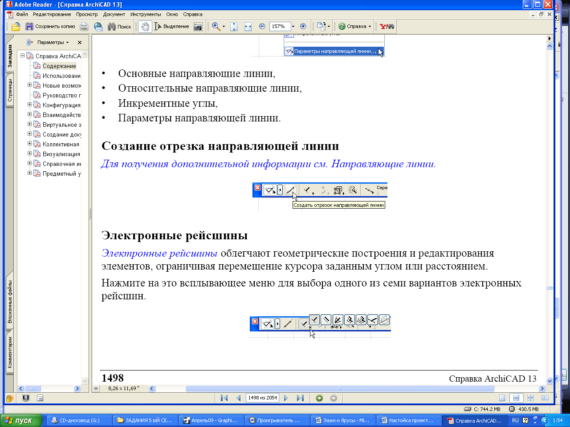Screen dimensions: 570x427
Task: Click the Email globe icon
Action: pyautogui.click(x=98, y=27)
